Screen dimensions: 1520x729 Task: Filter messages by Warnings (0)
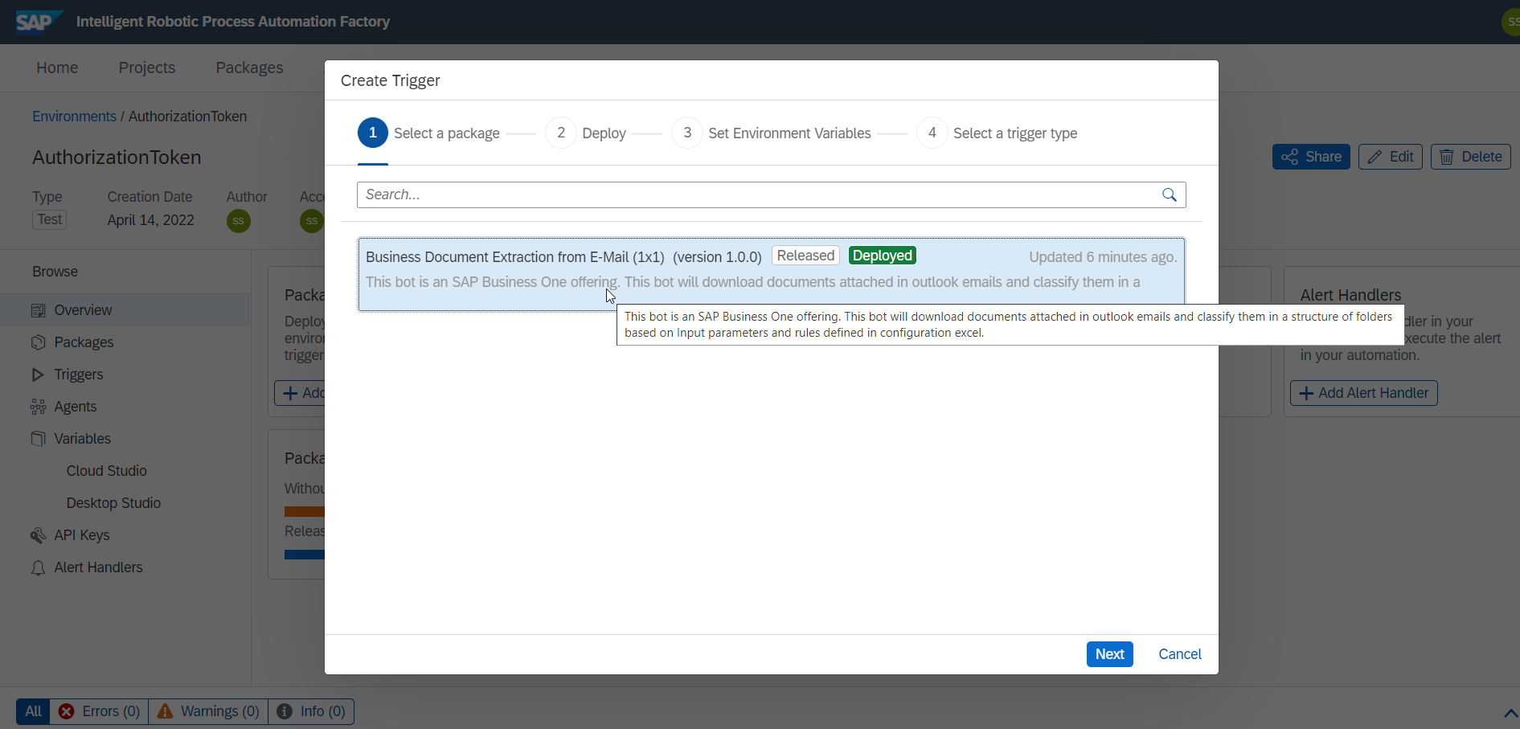pyautogui.click(x=208, y=711)
